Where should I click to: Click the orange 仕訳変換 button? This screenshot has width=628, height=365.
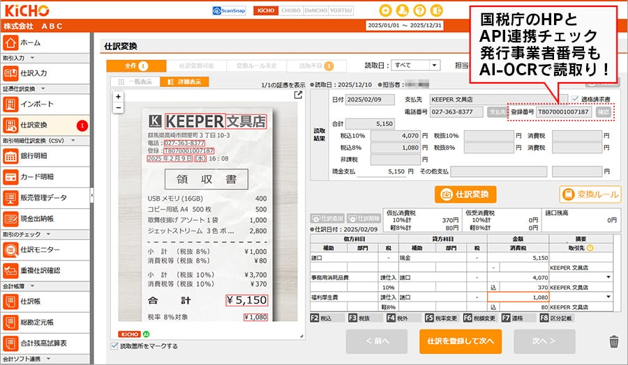pyautogui.click(x=465, y=194)
